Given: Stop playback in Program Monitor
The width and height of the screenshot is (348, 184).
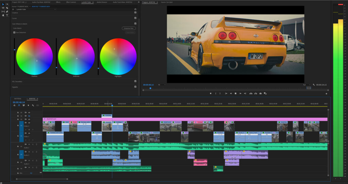Looking at the screenshot, I should coord(236,93).
